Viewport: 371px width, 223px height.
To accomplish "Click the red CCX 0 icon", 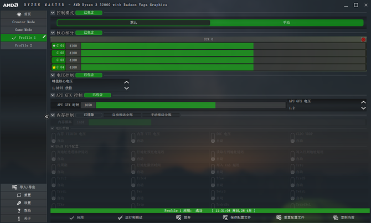I will click(363, 39).
